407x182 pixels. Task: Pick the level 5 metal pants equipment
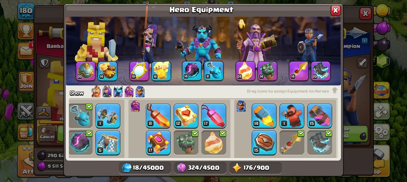[108, 143]
